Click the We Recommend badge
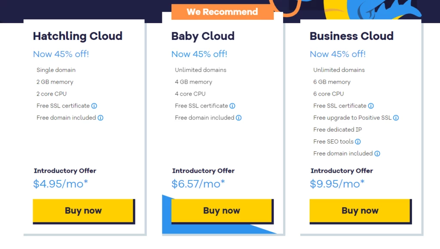The height and width of the screenshot is (249, 440). point(222,12)
